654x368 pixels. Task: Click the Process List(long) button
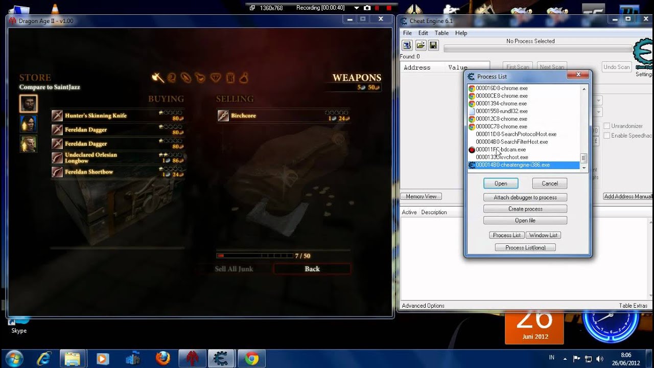(525, 247)
